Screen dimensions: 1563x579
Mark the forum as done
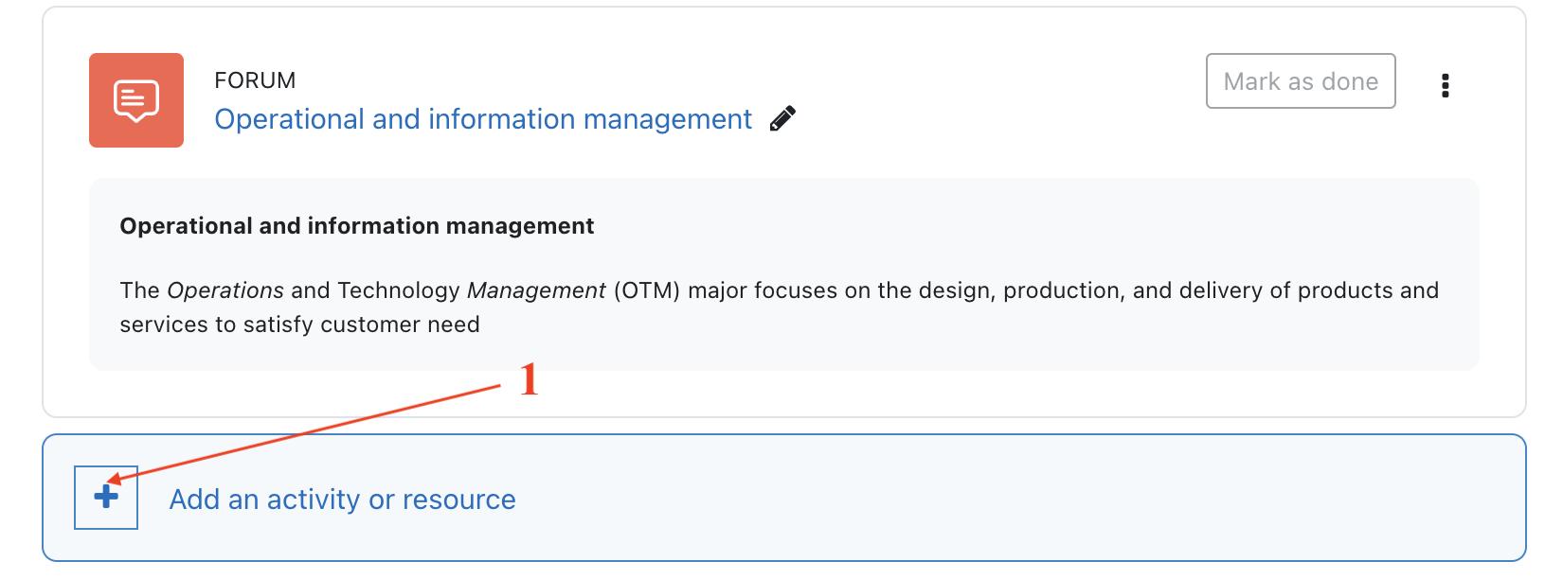[1300, 81]
